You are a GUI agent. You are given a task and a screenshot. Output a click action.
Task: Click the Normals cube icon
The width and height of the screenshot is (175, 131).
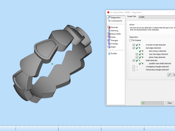point(109,27)
